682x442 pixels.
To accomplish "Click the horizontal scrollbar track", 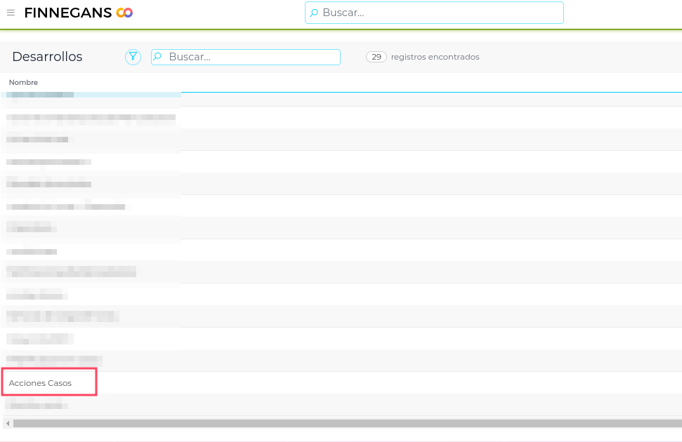I will pos(347,423).
